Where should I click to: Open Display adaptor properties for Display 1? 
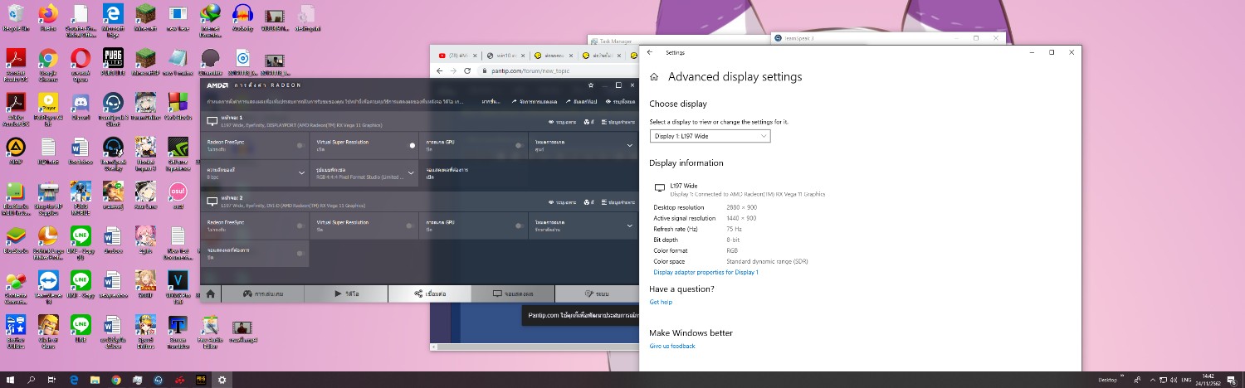click(x=705, y=272)
